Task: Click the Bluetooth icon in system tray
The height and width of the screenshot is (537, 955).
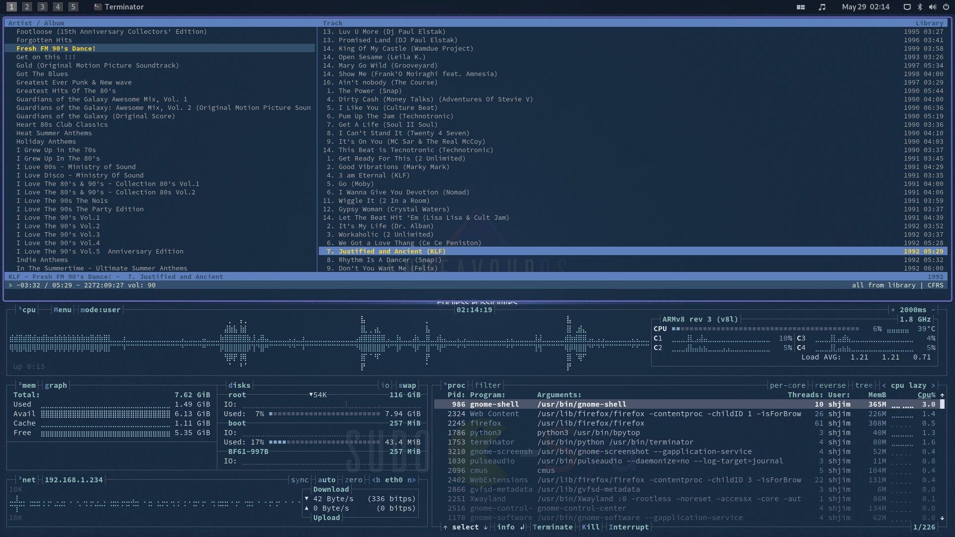Action: [x=920, y=7]
